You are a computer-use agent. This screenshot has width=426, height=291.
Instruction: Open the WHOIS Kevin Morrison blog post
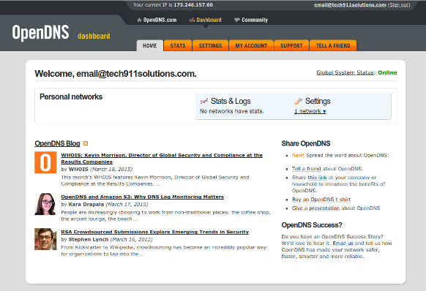click(162, 159)
